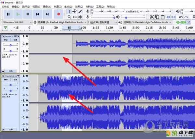Click the blackpink track gain slider
The image size is (195, 139).
tap(11, 85)
